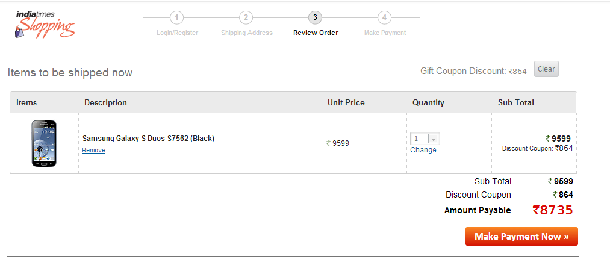Viewport: 610px width, 277px height.
Task: Click the Unit Price column header
Action: (x=346, y=103)
